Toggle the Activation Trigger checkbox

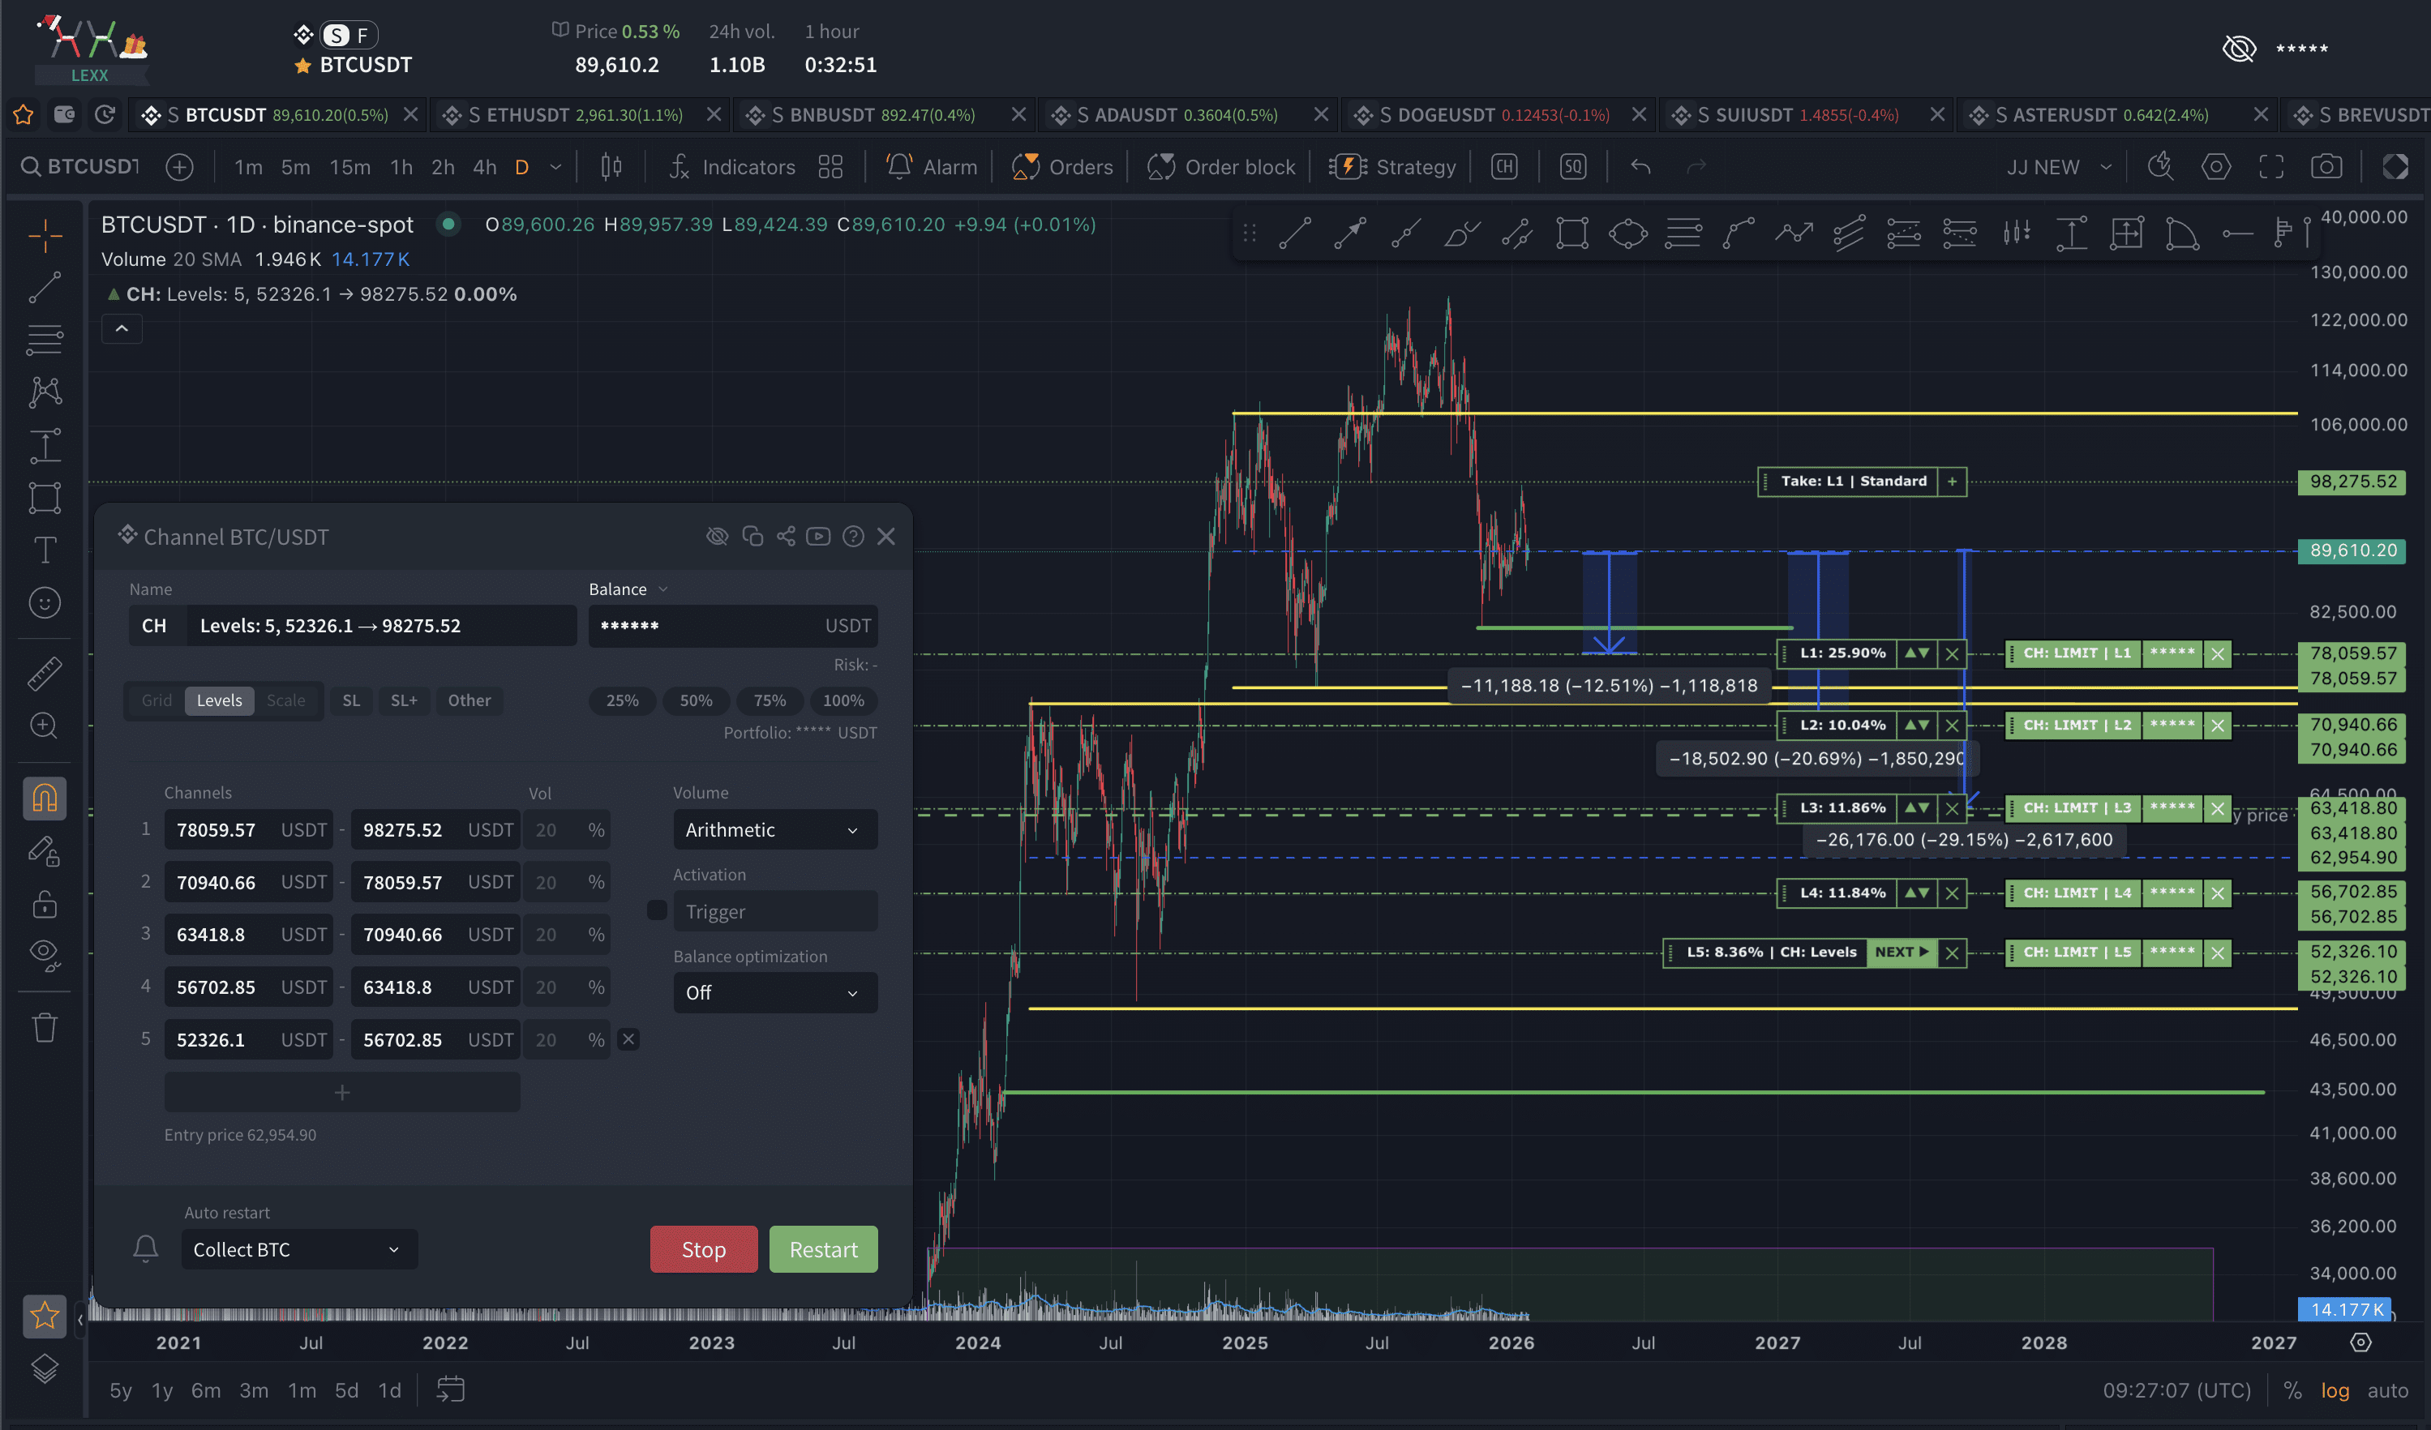[x=657, y=910]
